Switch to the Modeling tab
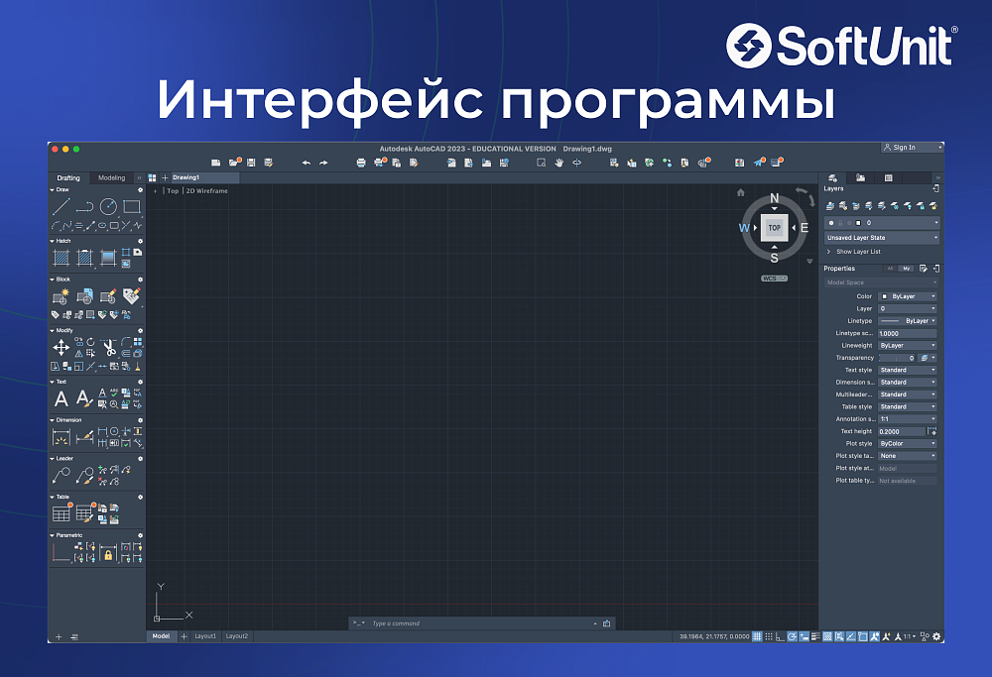The image size is (992, 677). pos(111,178)
